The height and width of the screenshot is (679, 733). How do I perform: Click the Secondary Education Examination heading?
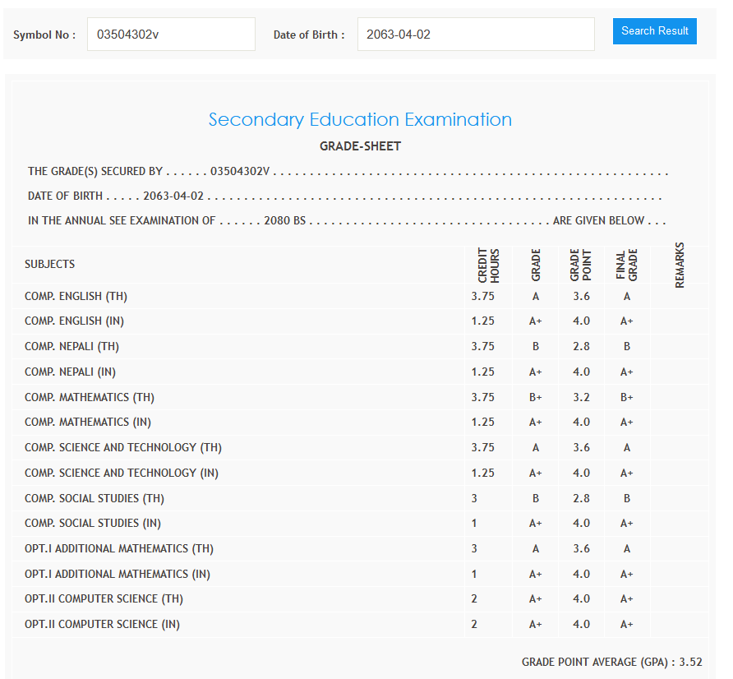360,120
